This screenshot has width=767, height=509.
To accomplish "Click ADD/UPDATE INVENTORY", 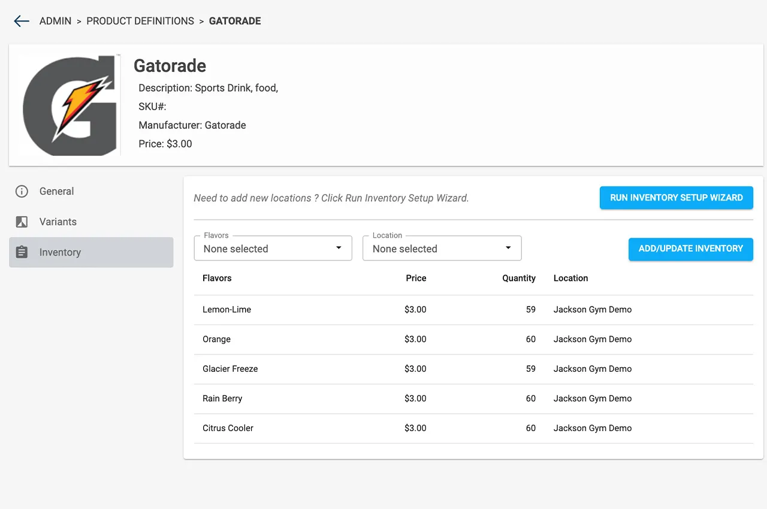I will (x=690, y=249).
